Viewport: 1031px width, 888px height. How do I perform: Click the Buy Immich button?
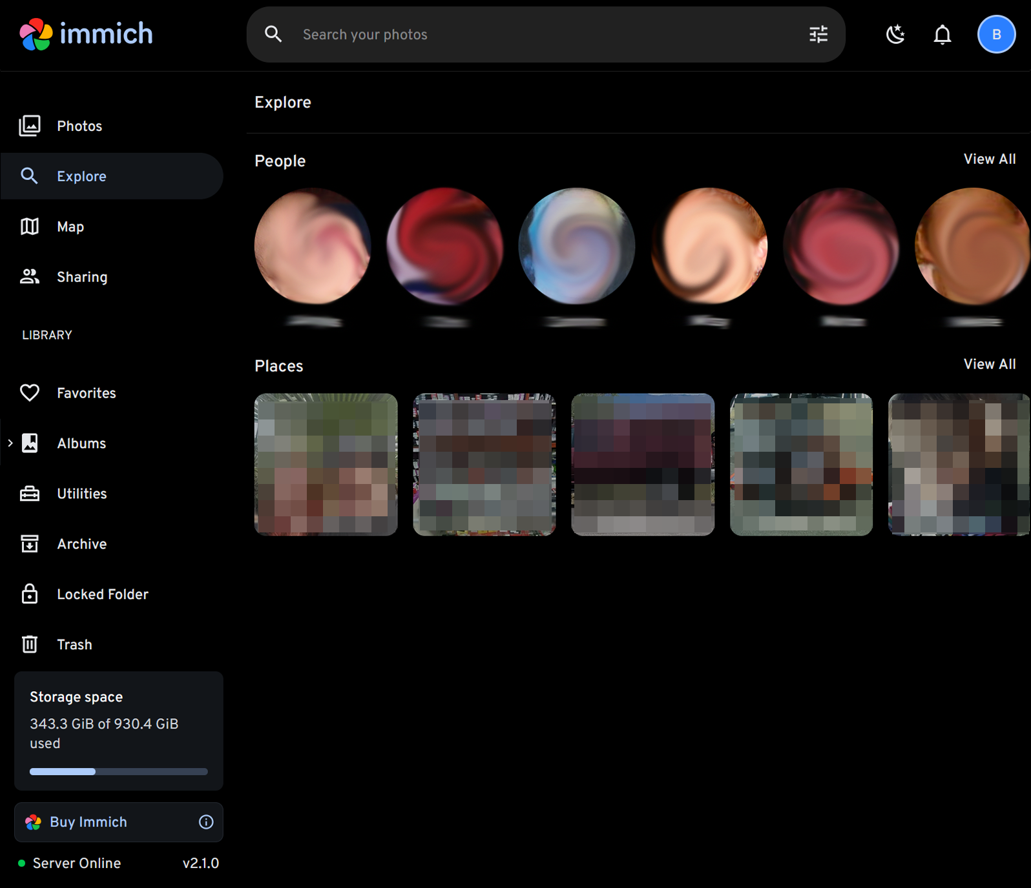point(119,822)
